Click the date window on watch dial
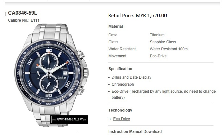This screenshot has width=223, height=138. click(x=65, y=73)
